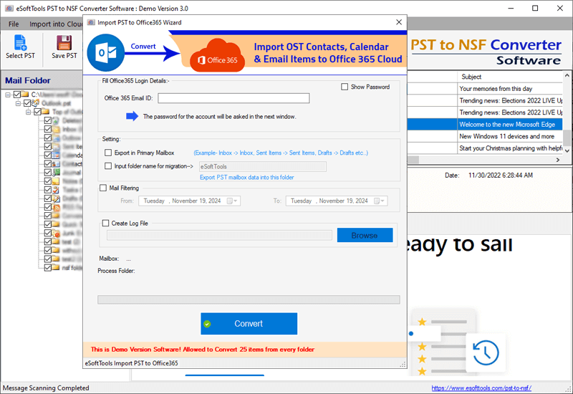Select the Journal folder icon in the mail tree
This screenshot has width=573, height=394.
(56, 172)
